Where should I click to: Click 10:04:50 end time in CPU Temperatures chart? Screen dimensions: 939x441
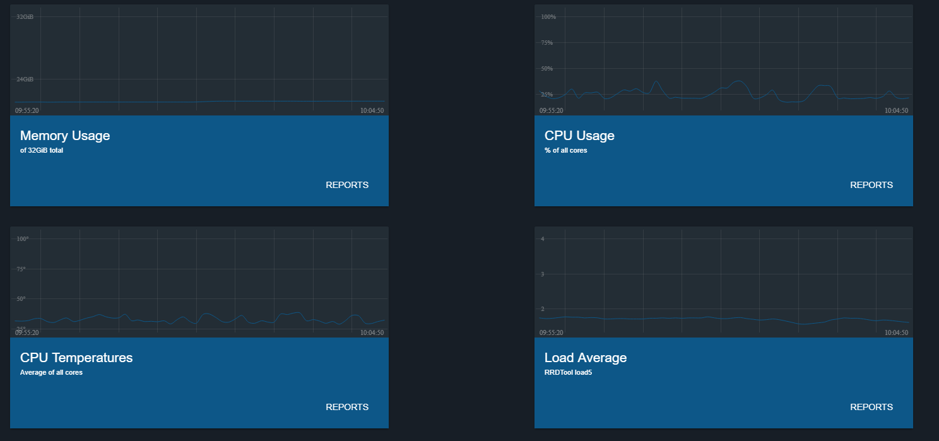(x=372, y=332)
